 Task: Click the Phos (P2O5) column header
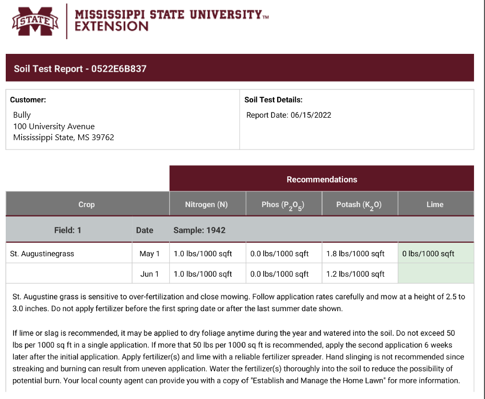click(284, 204)
